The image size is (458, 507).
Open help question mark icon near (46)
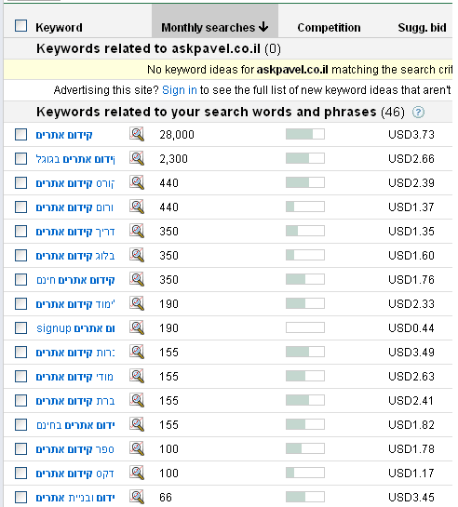tap(418, 113)
